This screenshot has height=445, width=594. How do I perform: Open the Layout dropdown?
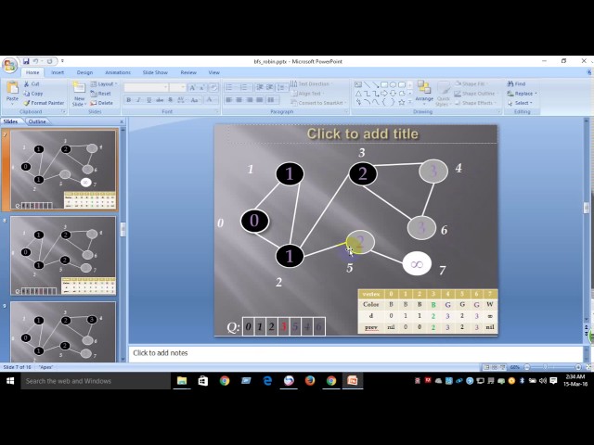click(104, 84)
